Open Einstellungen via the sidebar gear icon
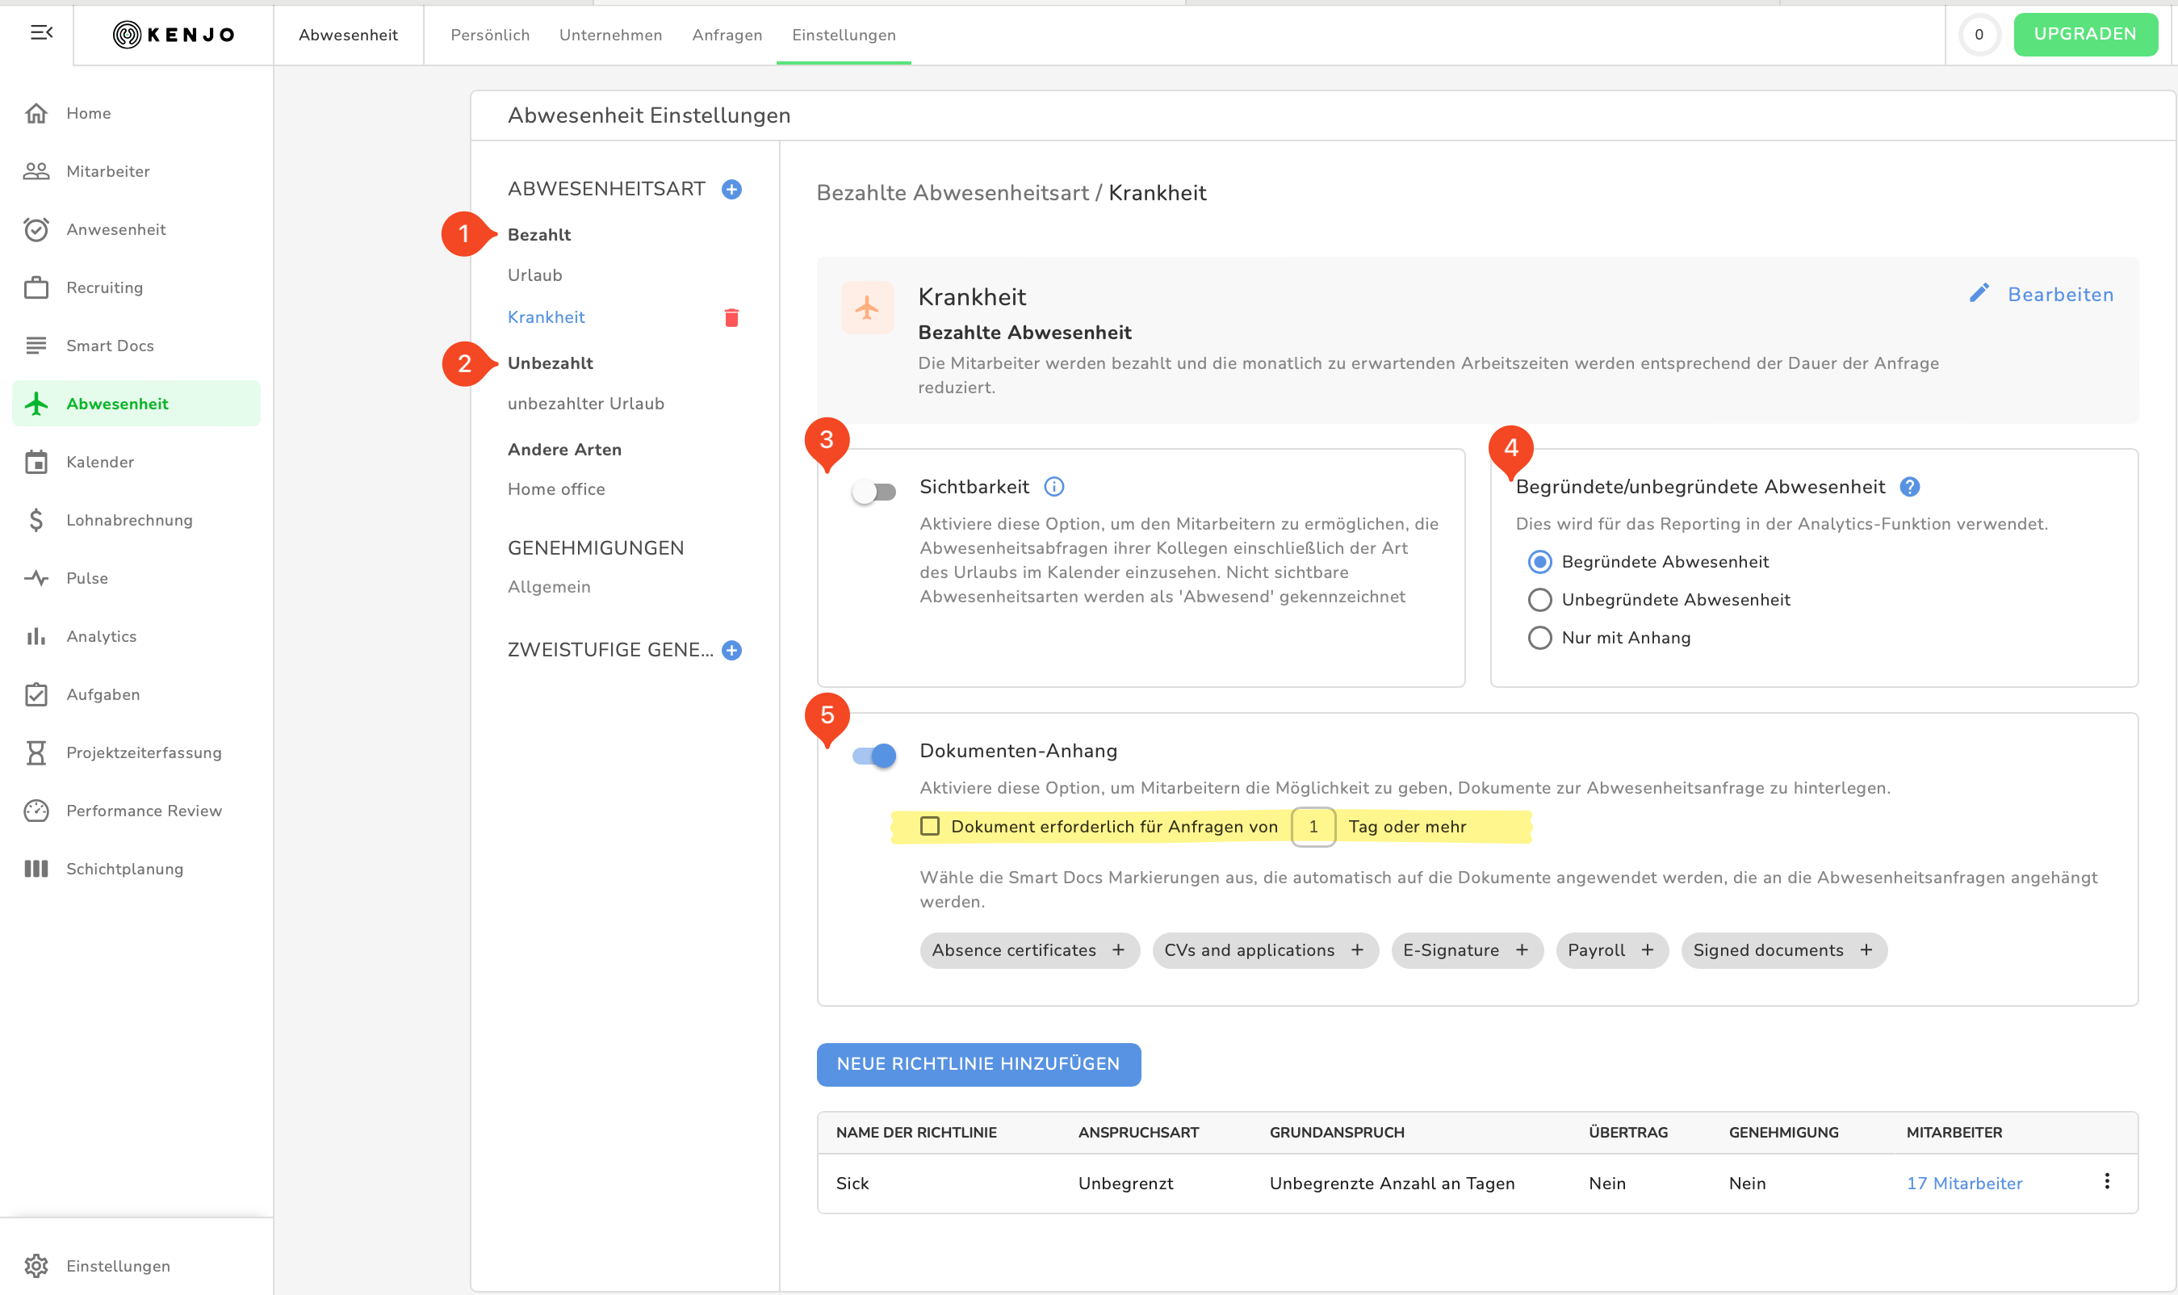 pos(36,1265)
